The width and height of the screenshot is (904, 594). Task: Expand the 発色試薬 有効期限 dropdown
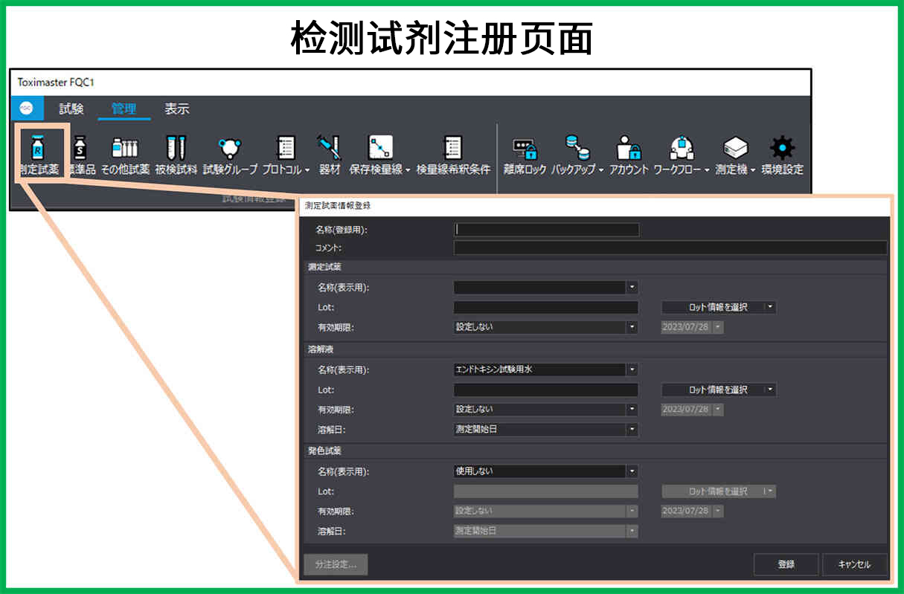tap(546, 511)
